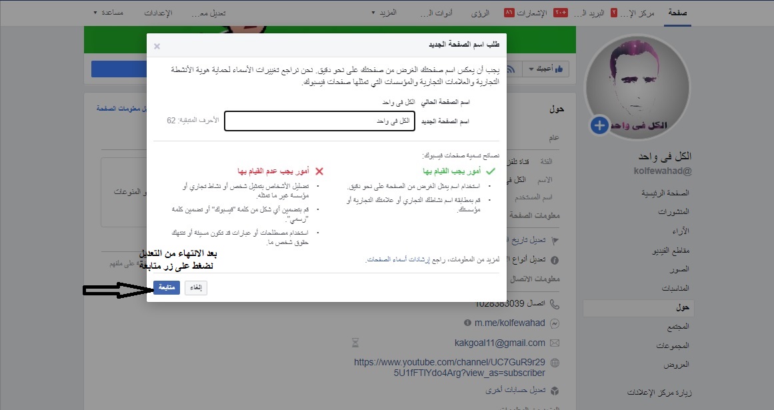Screen dimensions: 774x410
Task: Click the متابعة button in the dialog
Action: (166, 287)
